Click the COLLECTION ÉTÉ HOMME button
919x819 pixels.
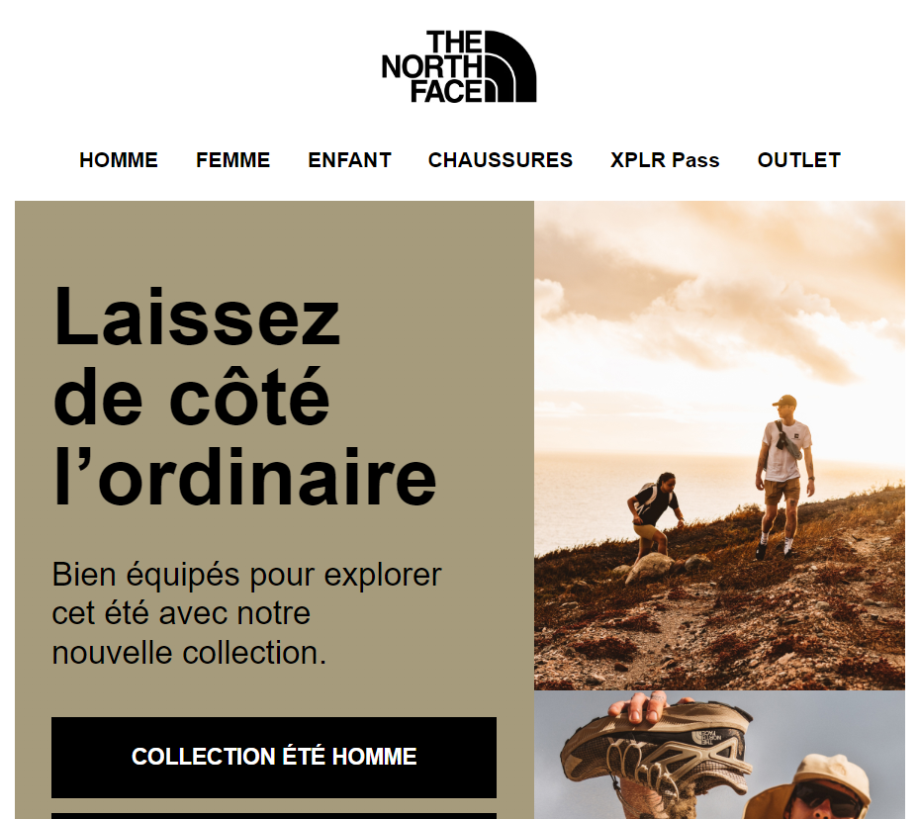pyautogui.click(x=274, y=757)
